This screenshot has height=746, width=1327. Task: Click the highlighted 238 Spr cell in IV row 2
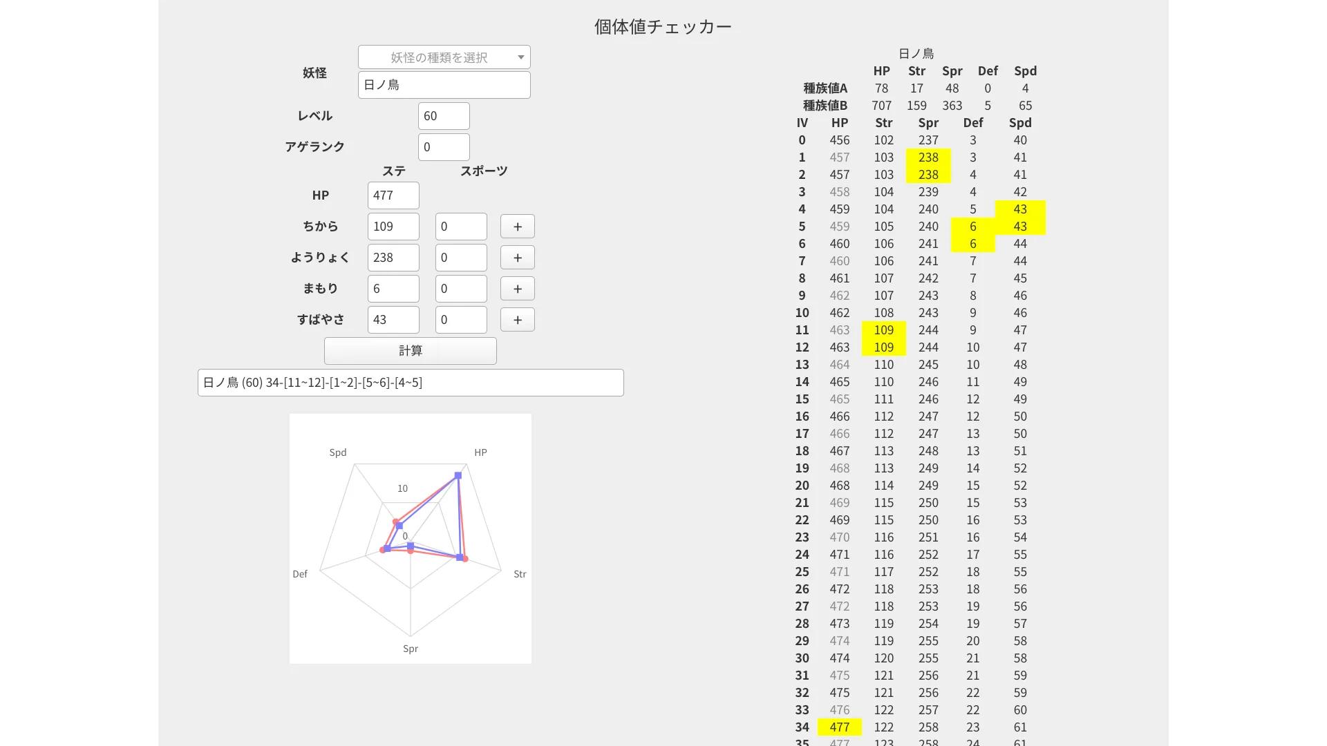pyautogui.click(x=928, y=175)
